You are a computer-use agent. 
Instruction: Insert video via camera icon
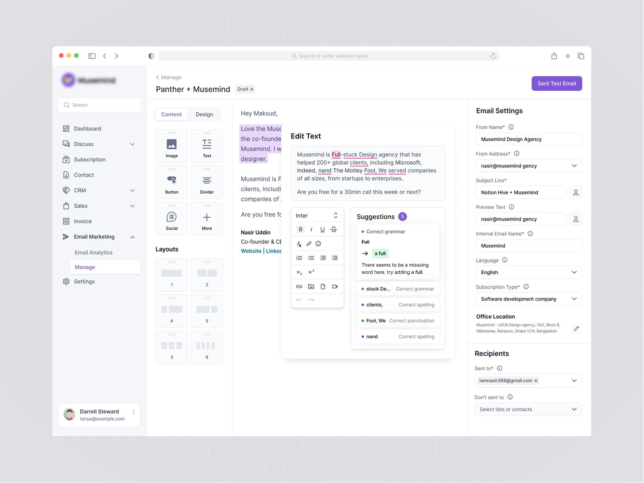click(x=335, y=287)
